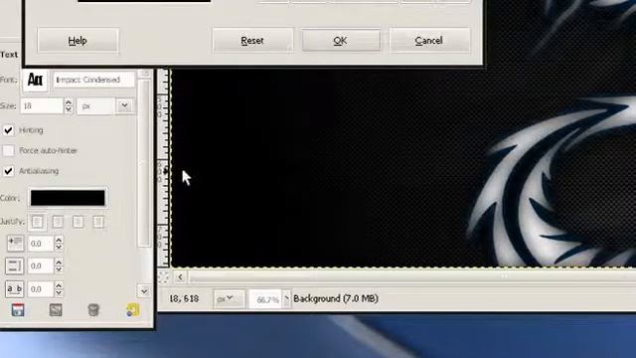Click letter spacing value field
636x358 pixels.
click(x=40, y=289)
